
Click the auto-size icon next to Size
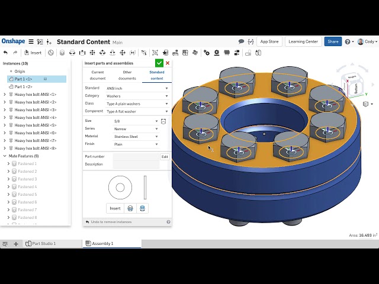point(163,121)
